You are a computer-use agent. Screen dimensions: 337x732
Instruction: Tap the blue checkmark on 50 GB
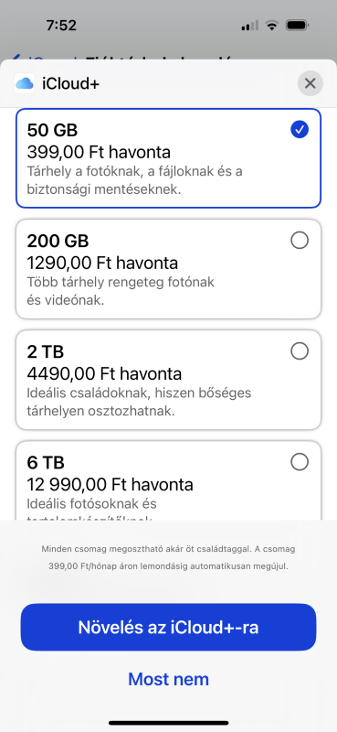[300, 129]
